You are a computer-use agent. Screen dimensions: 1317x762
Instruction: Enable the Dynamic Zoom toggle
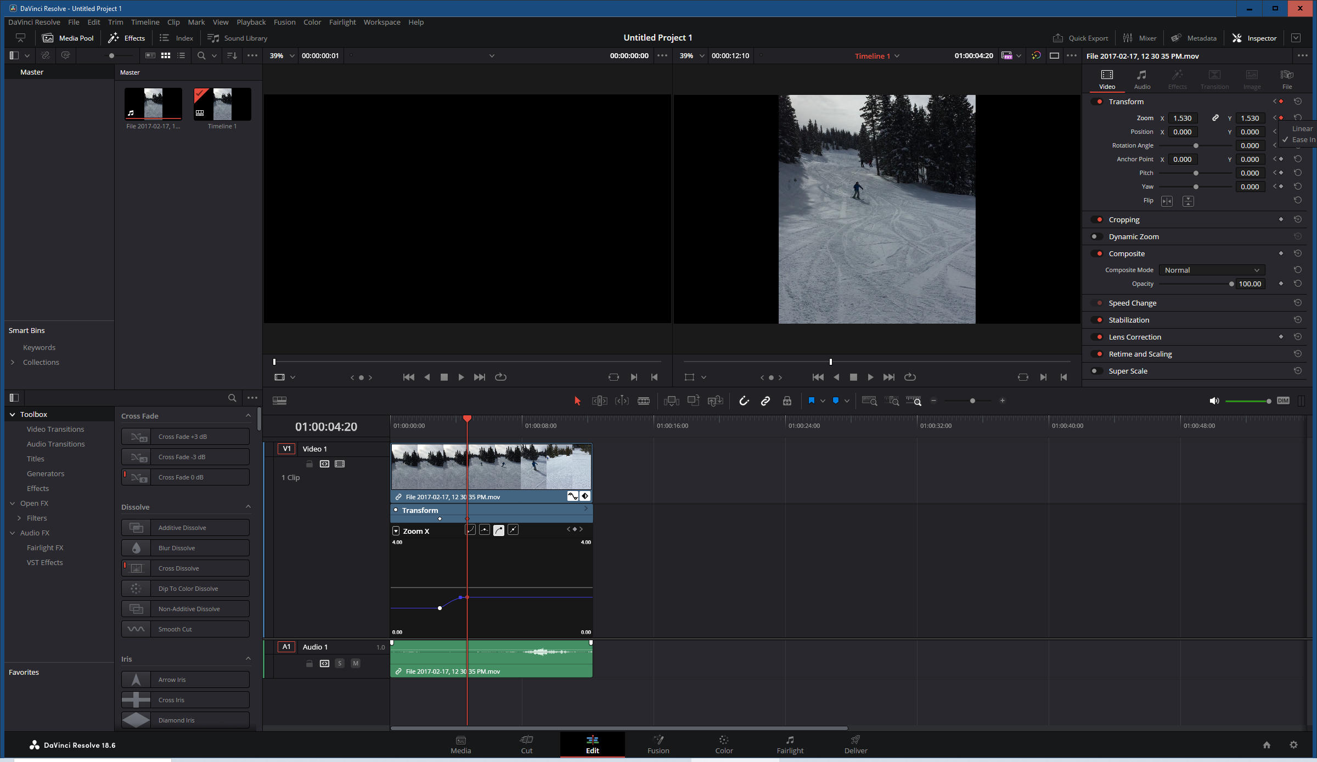pyautogui.click(x=1097, y=236)
